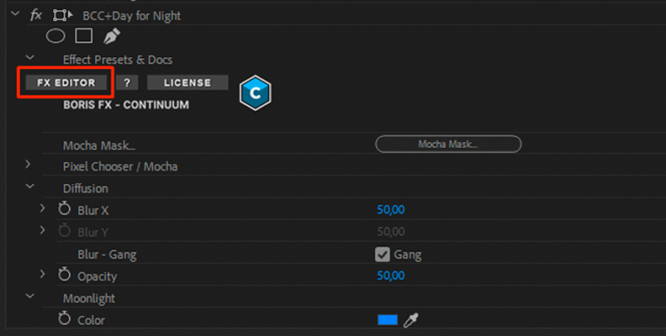The width and height of the screenshot is (666, 336).
Task: Click the Boris FX Continuum hexagon logo
Action: pyautogui.click(x=256, y=93)
